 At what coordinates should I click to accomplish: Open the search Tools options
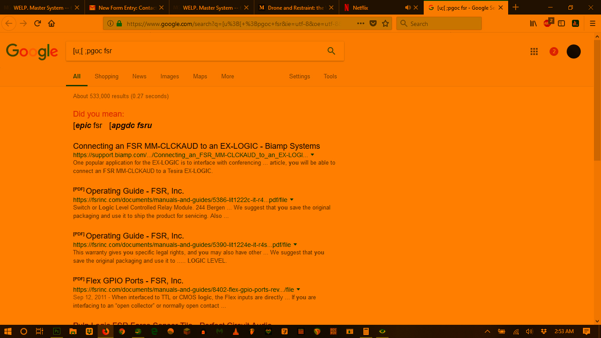pos(330,76)
